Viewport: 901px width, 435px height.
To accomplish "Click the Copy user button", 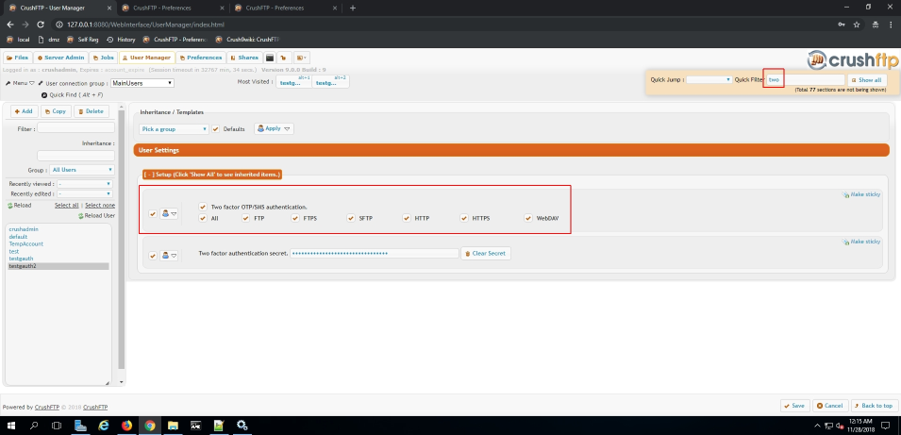I will coord(56,111).
